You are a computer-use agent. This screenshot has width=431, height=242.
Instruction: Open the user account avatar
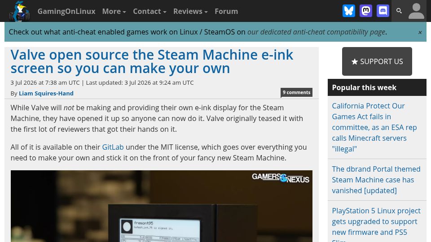pyautogui.click(x=417, y=11)
